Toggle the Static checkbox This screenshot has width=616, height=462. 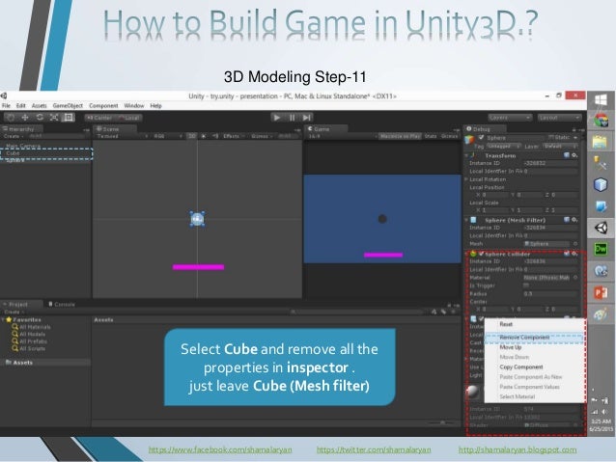(x=551, y=137)
